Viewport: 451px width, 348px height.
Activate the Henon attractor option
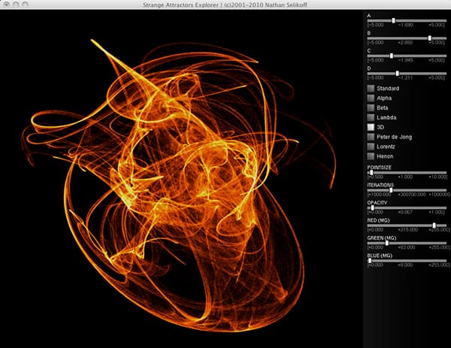click(371, 156)
